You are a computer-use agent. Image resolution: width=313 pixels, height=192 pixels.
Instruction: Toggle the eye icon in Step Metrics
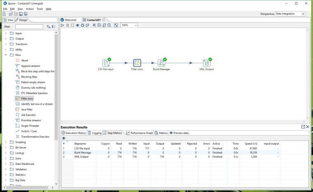coord(63,138)
